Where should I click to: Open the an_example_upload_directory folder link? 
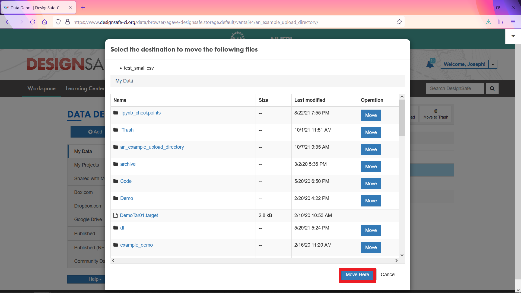coord(152,147)
